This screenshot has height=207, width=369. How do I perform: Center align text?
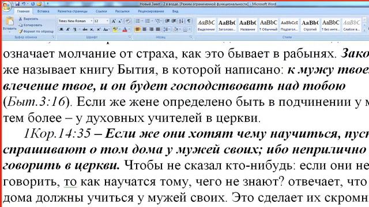[145, 29]
